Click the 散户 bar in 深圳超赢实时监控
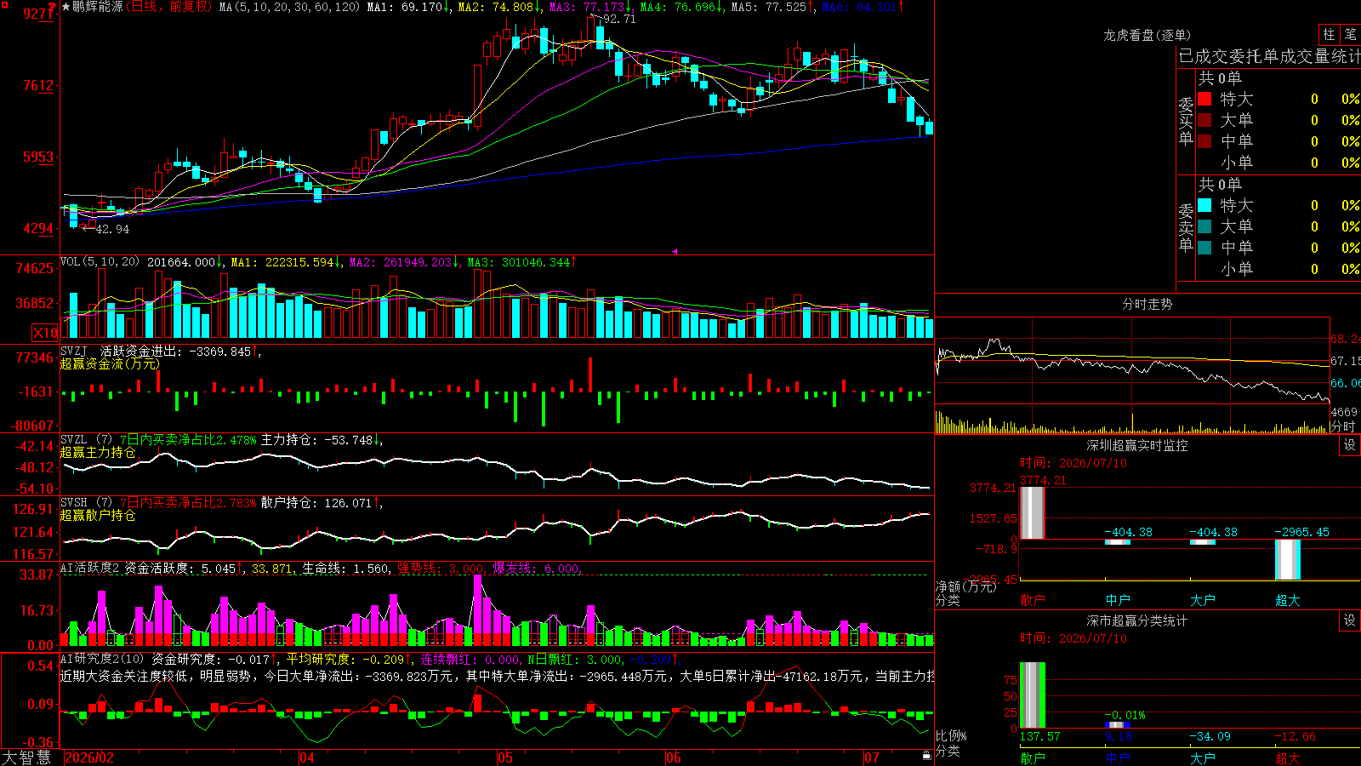The image size is (1361, 766). 1032,512
